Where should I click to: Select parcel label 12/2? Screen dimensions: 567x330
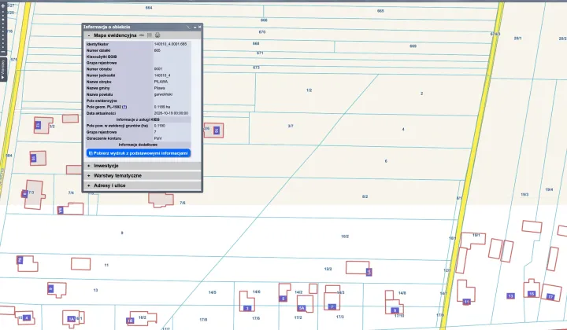(x=328, y=269)
